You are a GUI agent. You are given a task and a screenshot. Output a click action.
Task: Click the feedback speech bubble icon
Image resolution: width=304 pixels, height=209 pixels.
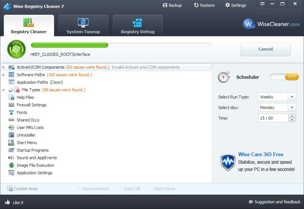251,202
